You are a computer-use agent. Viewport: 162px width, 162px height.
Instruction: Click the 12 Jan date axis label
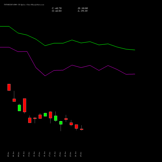(34, 154)
